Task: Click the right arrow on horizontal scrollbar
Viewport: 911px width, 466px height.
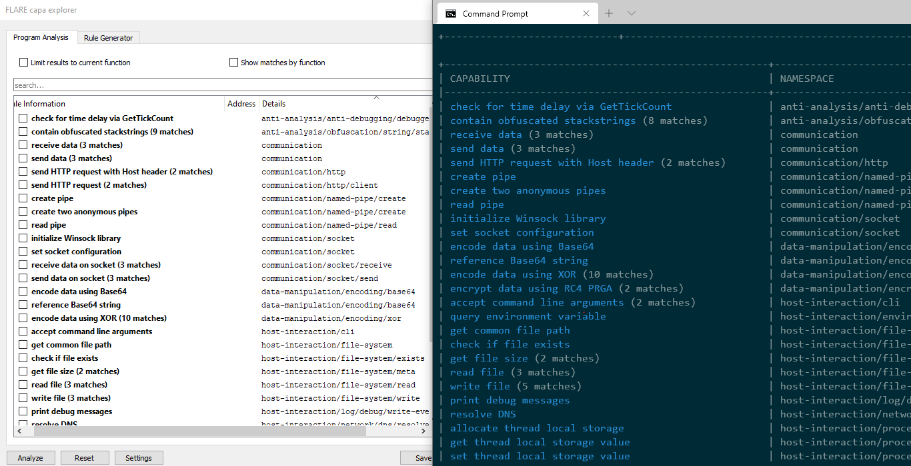Action: 423,431
